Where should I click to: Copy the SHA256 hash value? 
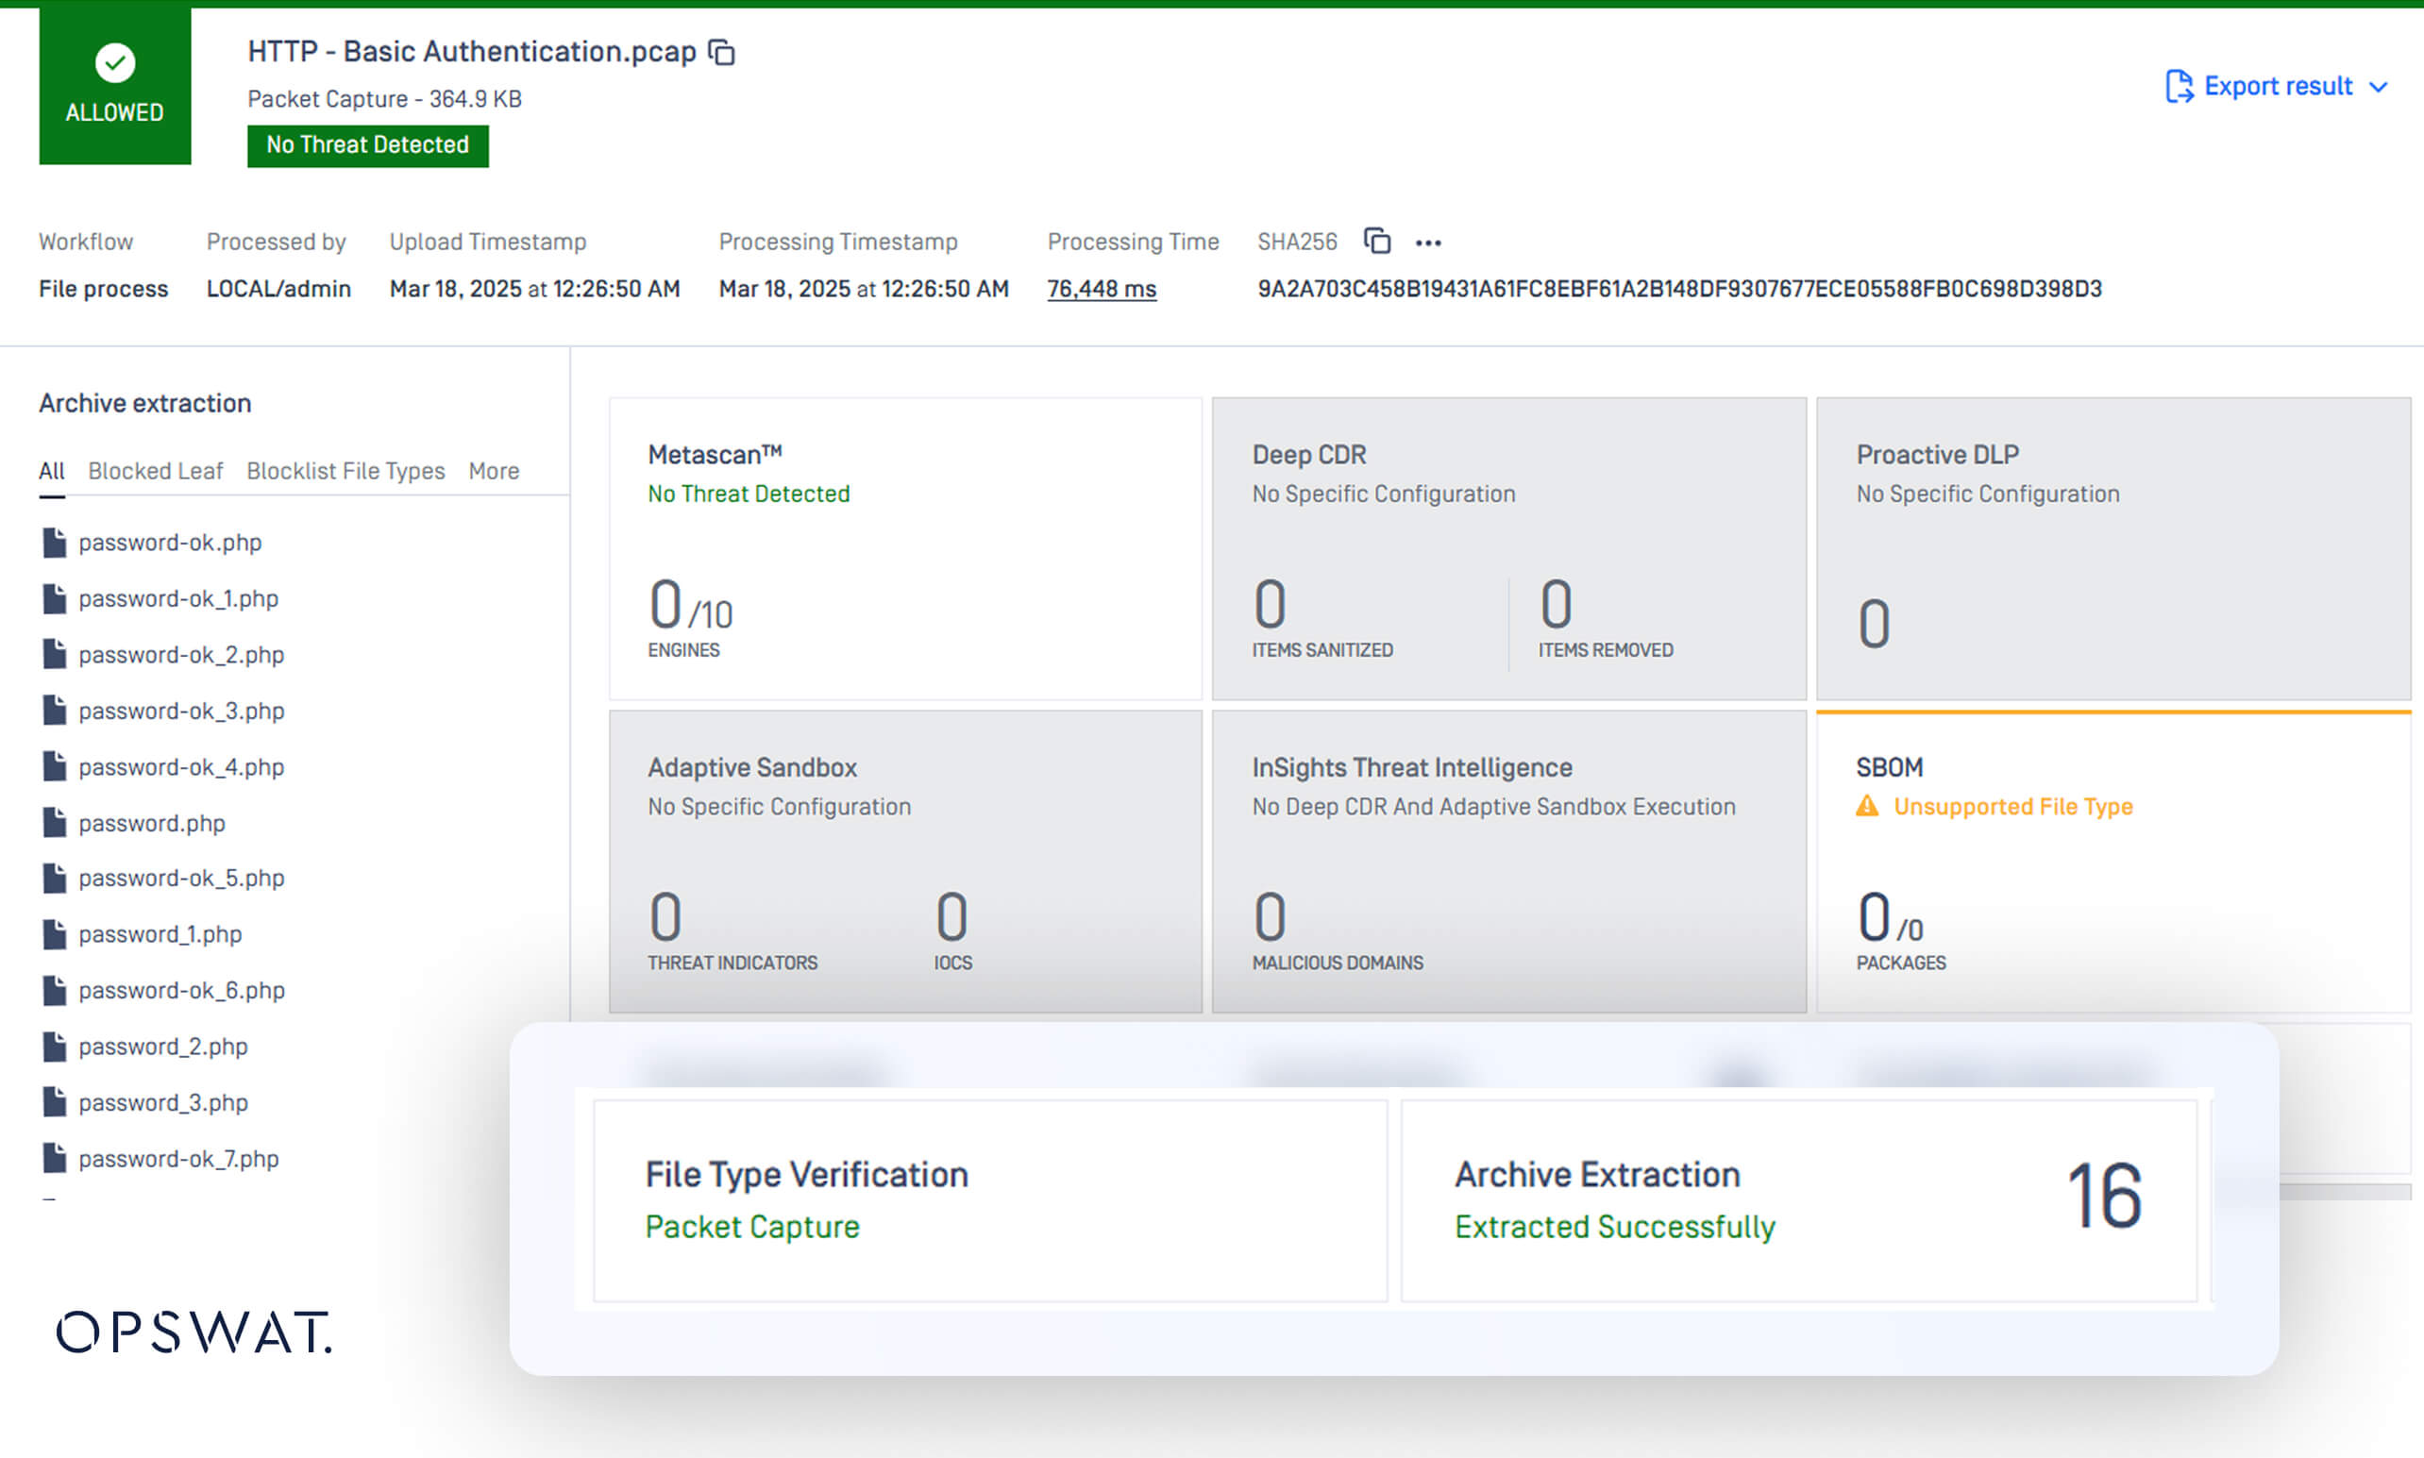pos(1376,241)
